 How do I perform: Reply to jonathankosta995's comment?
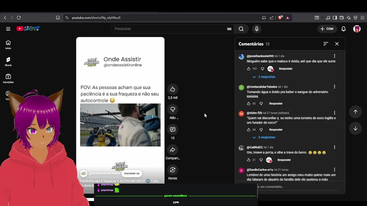(x=286, y=69)
